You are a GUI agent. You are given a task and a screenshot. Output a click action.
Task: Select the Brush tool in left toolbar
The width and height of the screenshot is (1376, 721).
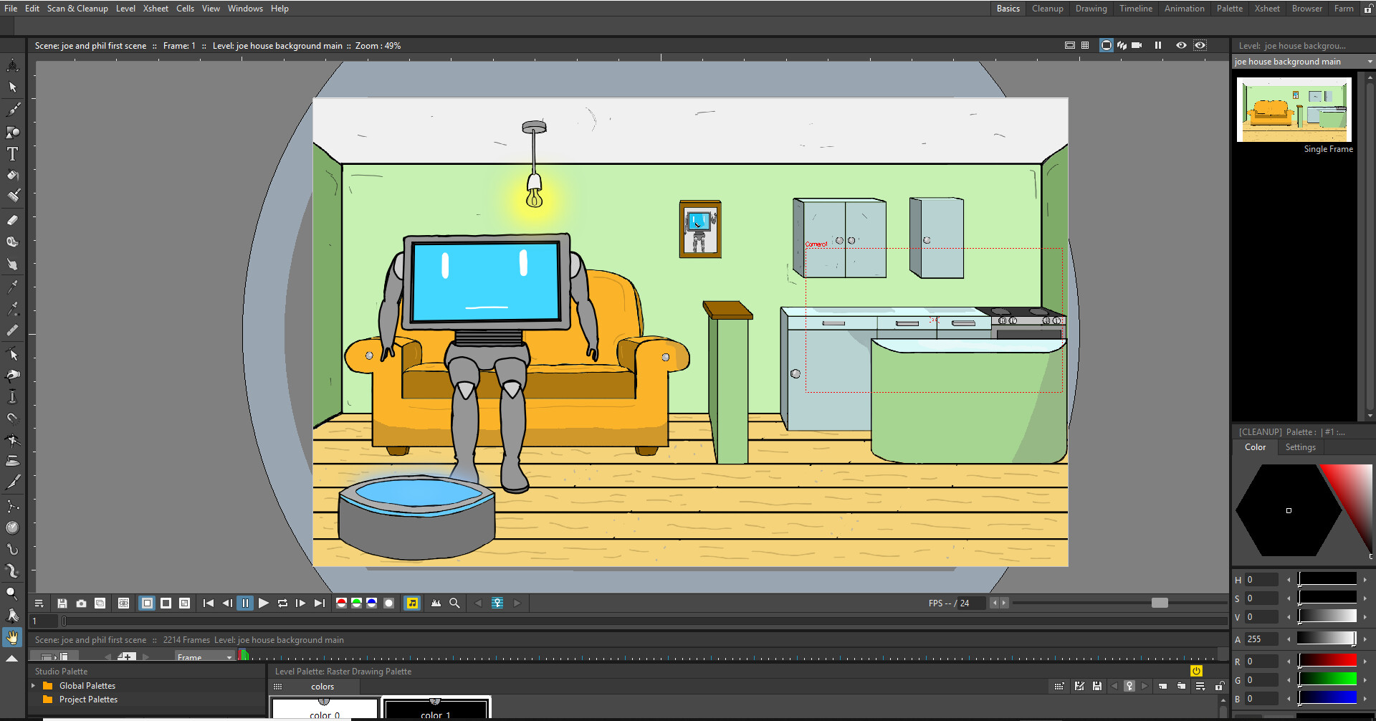(13, 110)
